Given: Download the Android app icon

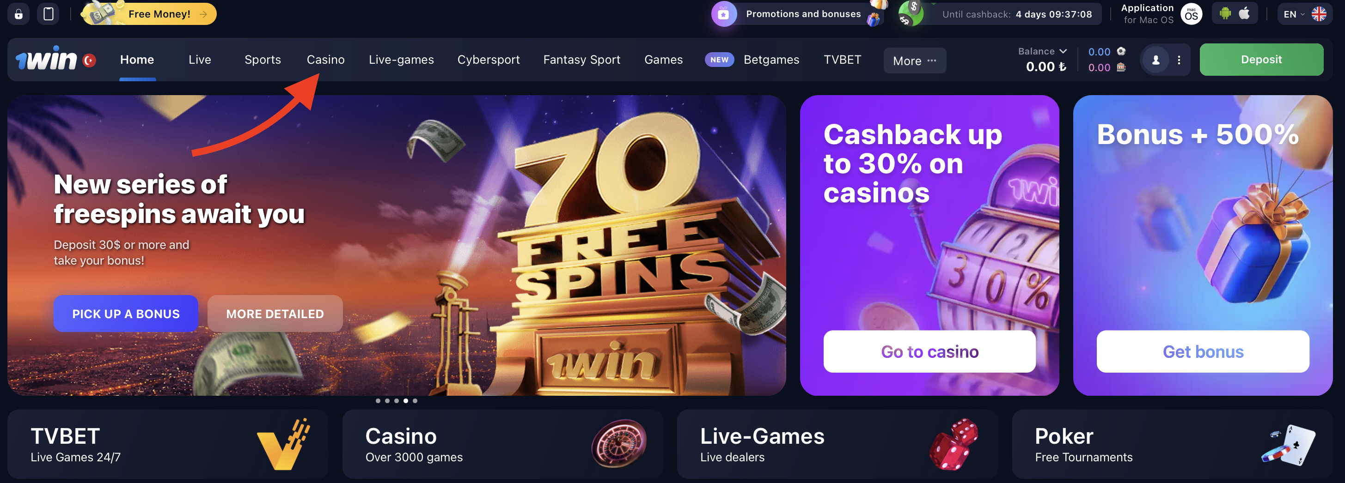Looking at the screenshot, I should click(1225, 13).
